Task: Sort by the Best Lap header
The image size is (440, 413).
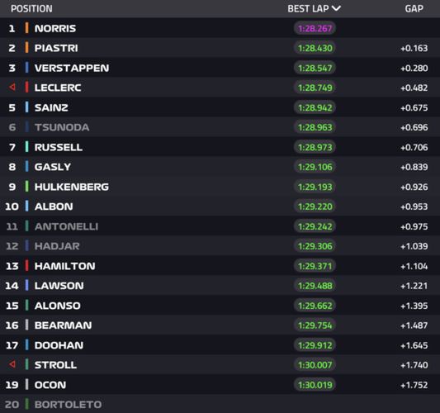Action: pos(308,9)
